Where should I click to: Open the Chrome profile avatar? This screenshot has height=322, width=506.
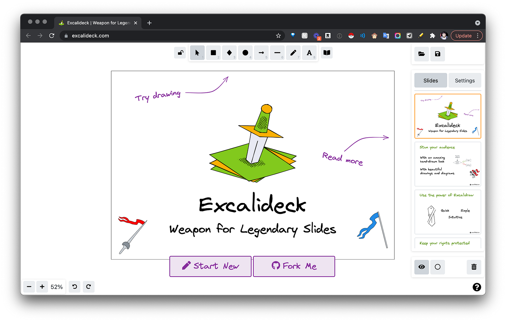(444, 35)
